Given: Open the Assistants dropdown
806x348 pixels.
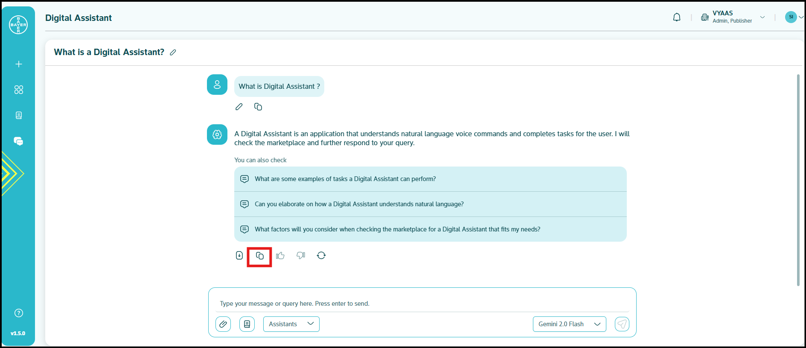Looking at the screenshot, I should [291, 324].
